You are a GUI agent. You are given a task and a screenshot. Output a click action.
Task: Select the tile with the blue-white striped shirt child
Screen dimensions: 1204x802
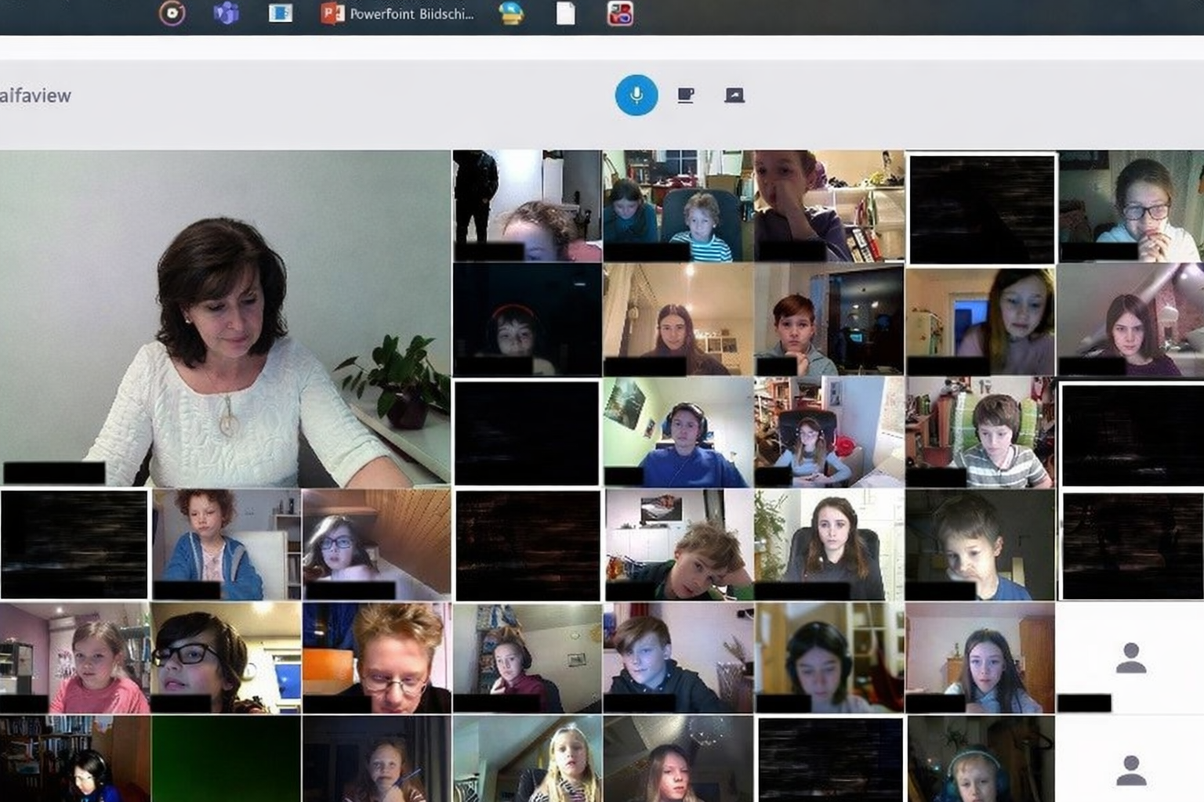point(678,206)
